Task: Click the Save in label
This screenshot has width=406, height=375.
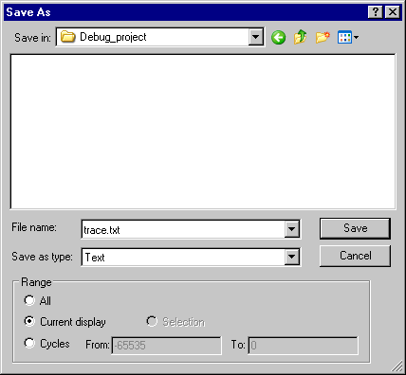Action: pos(32,38)
